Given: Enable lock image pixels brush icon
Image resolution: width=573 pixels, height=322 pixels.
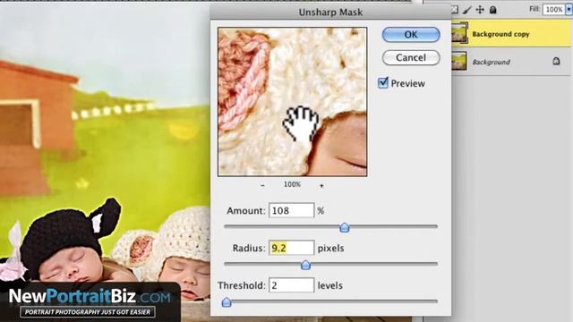Looking at the screenshot, I should (467, 10).
